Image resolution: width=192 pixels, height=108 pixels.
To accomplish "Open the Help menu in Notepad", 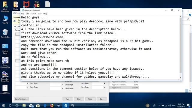I will point(45,14).
